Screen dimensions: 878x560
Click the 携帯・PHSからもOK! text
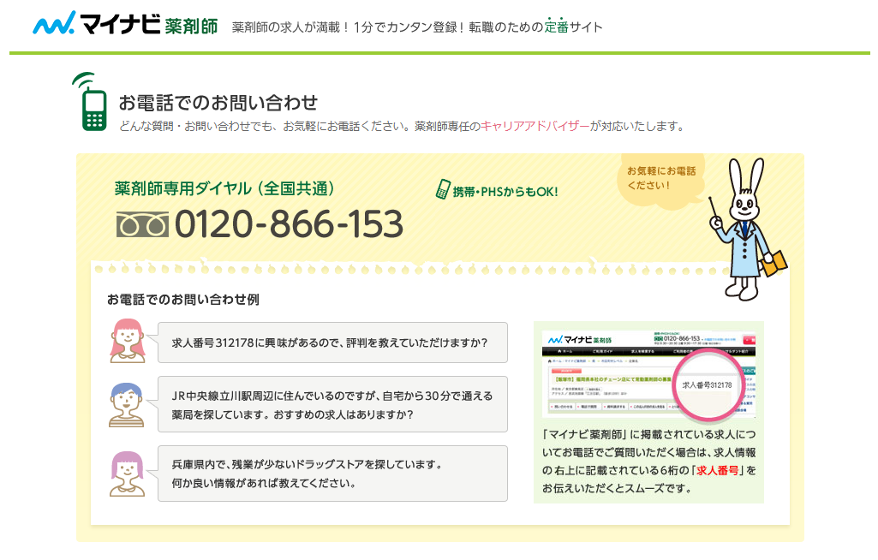(x=505, y=192)
